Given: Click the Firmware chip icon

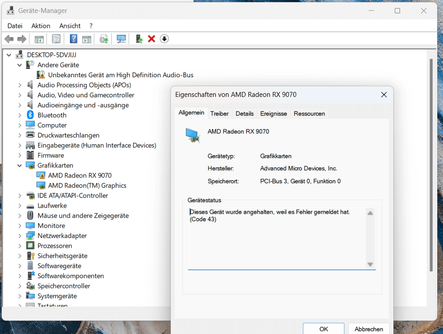Looking at the screenshot, I should click(30, 155).
